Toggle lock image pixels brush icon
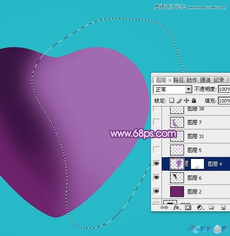Screen dimensions: 230x236 tap(179, 100)
